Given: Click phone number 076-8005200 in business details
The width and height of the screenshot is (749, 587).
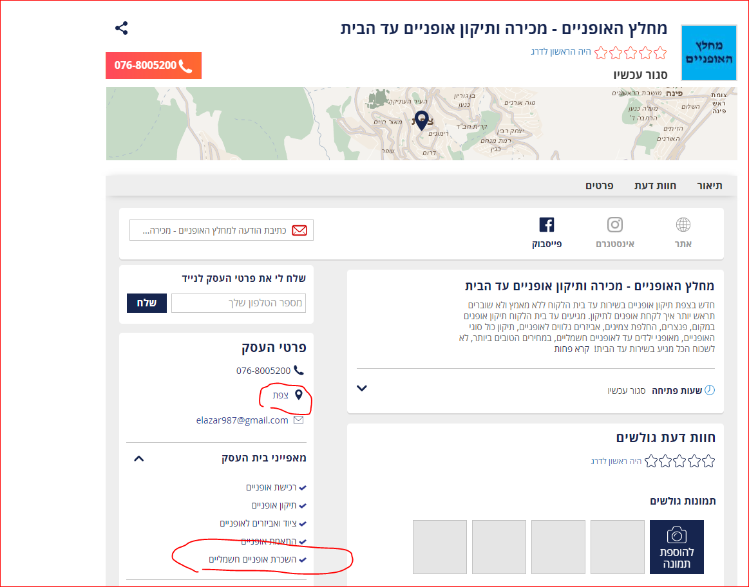Looking at the screenshot, I should [x=263, y=371].
